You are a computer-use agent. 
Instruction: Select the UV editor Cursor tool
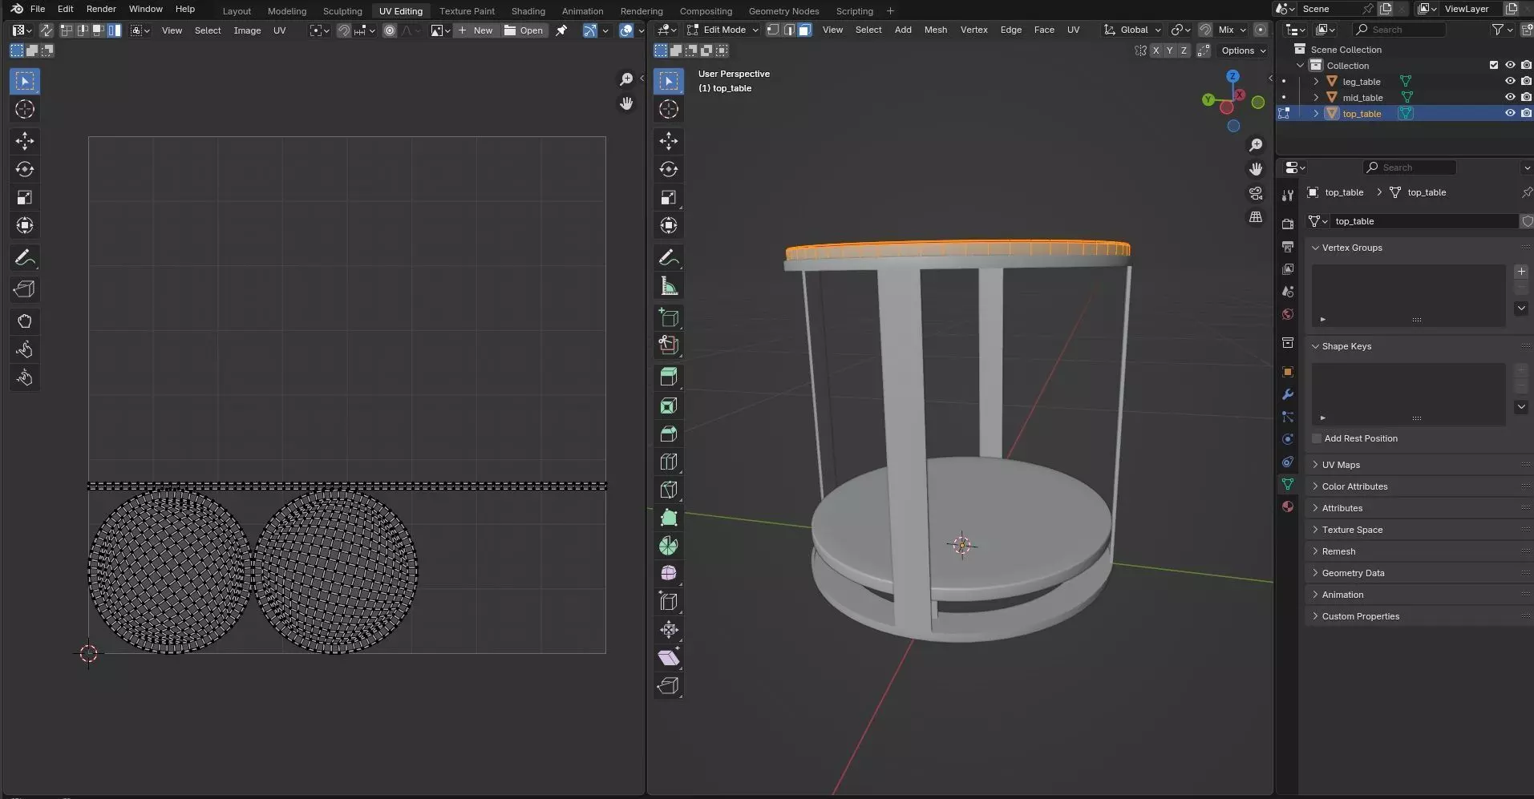pyautogui.click(x=25, y=109)
